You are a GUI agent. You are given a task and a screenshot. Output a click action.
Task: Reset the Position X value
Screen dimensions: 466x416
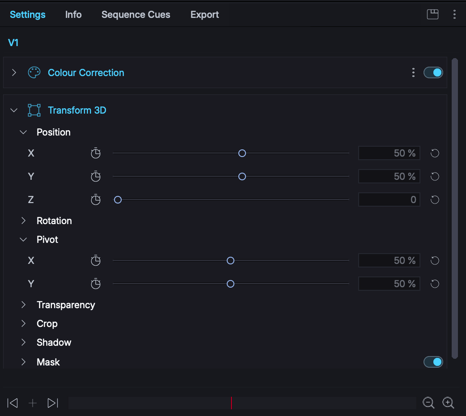point(435,153)
